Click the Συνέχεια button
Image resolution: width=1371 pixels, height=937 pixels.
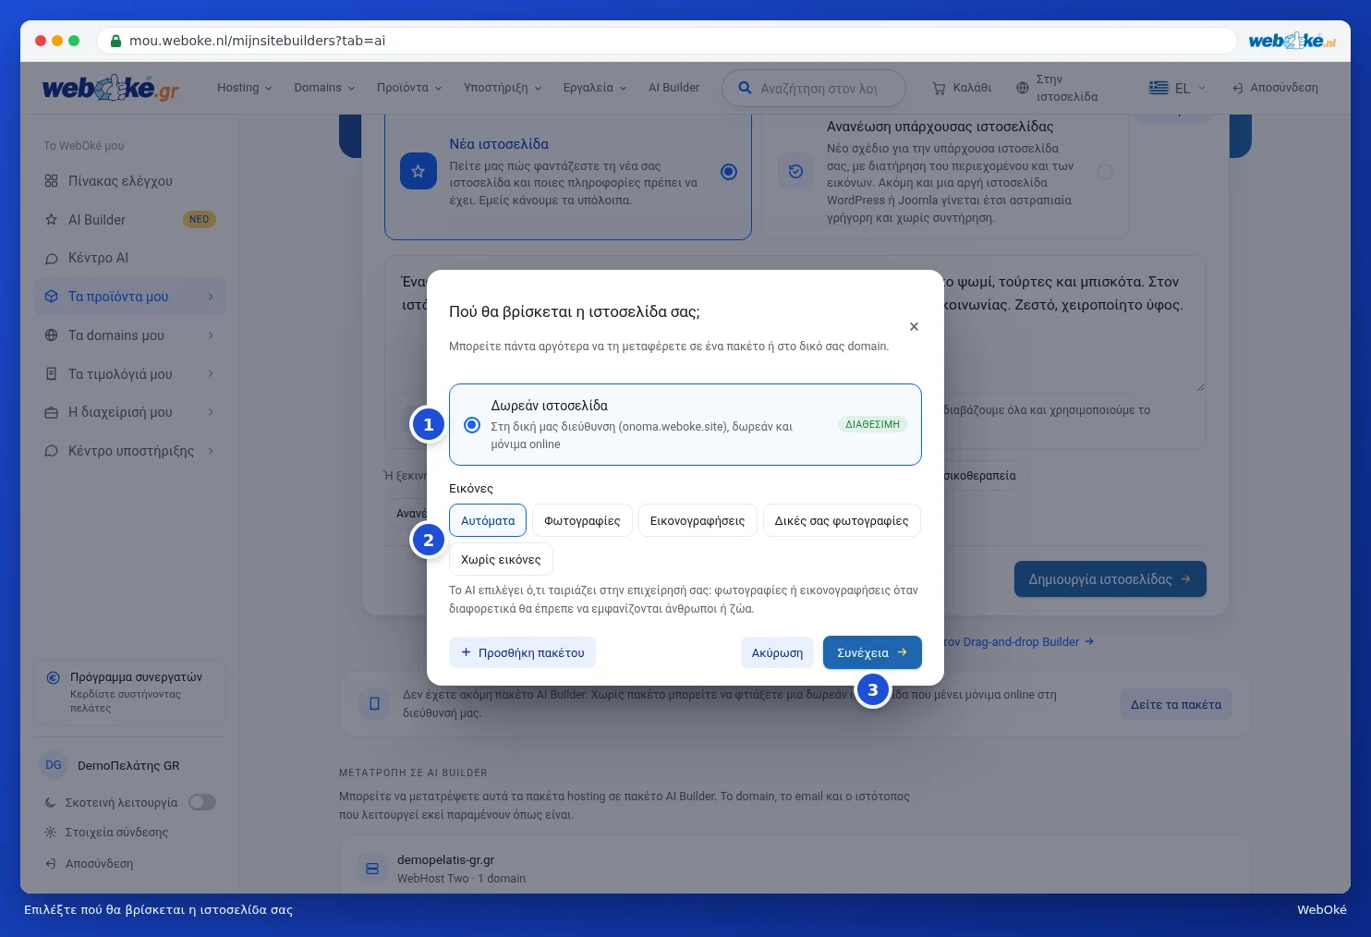point(872,652)
